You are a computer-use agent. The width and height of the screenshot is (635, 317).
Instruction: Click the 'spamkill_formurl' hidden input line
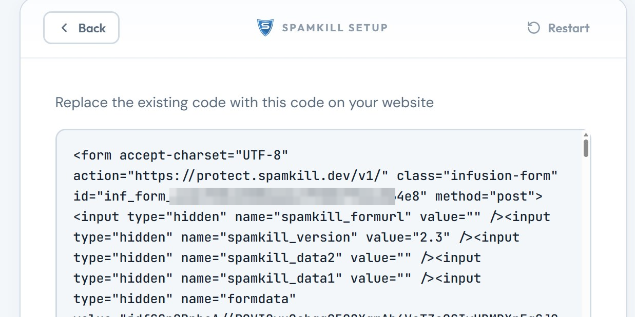pos(312,216)
